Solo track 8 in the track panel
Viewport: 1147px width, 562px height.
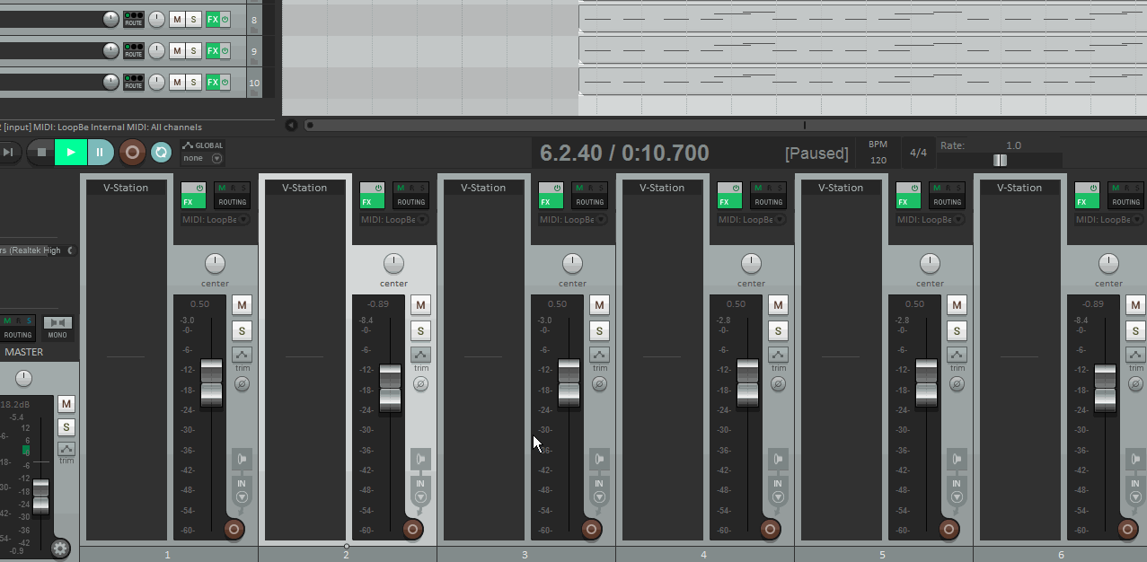pyautogui.click(x=193, y=19)
